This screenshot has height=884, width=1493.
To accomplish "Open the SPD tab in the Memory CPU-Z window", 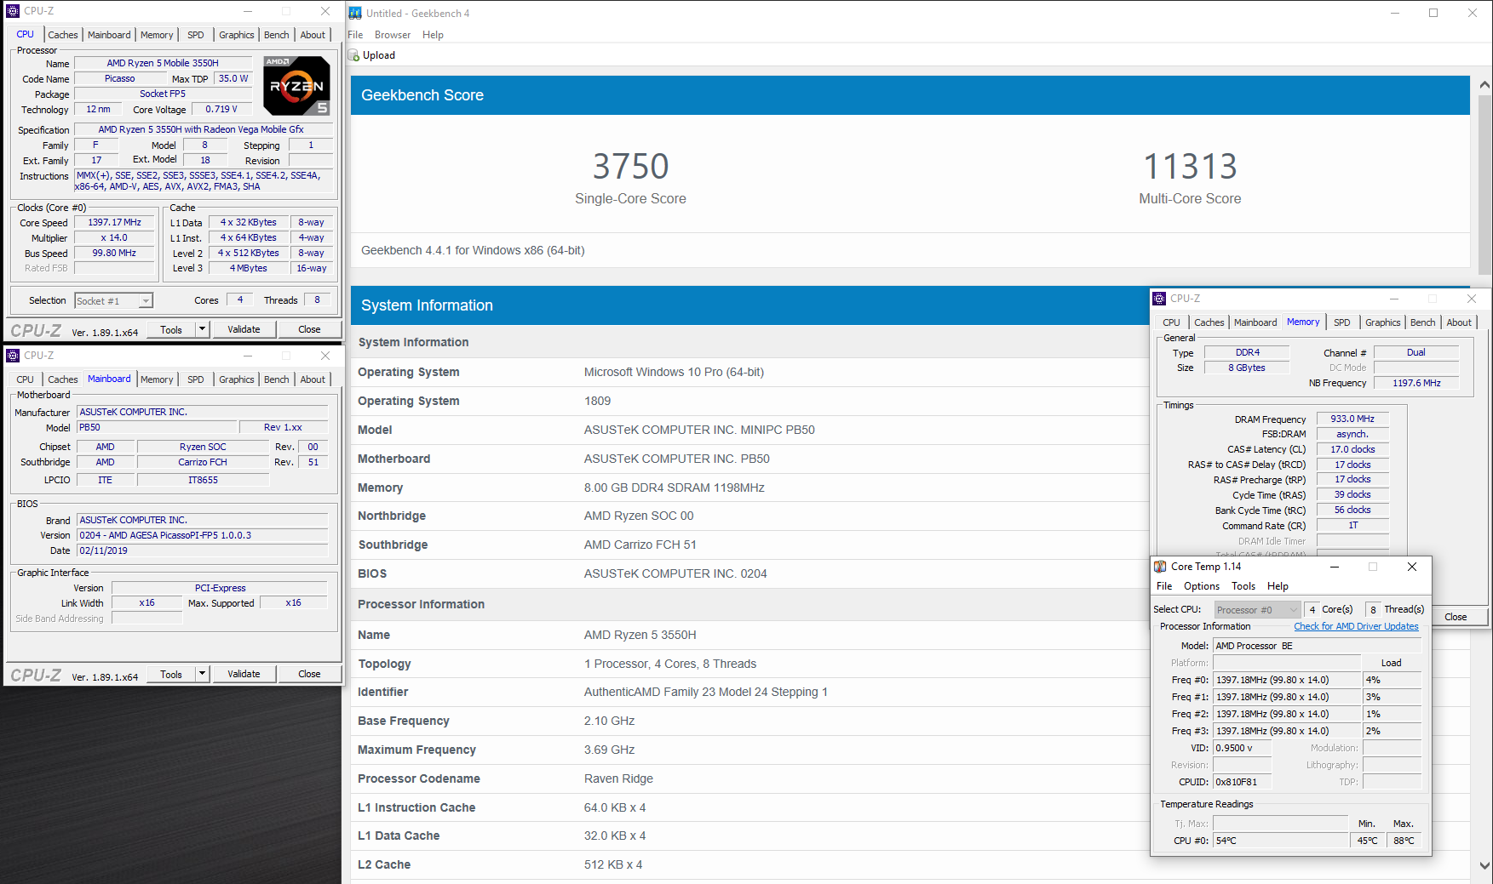I will tap(1341, 322).
